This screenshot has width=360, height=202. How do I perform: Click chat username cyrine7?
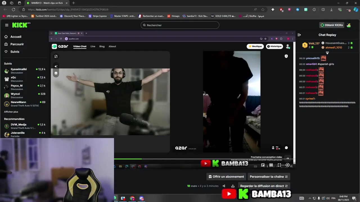pos(310,99)
